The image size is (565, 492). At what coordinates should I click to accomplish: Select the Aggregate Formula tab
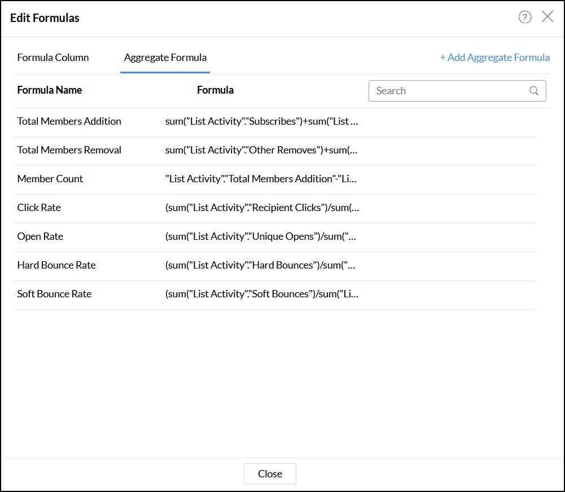coord(165,58)
